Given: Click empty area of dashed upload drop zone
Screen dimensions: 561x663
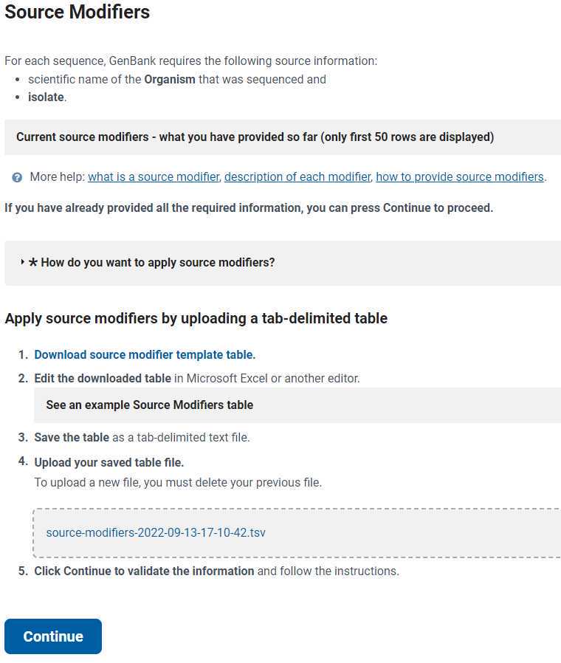Looking at the screenshot, I should (402, 533).
